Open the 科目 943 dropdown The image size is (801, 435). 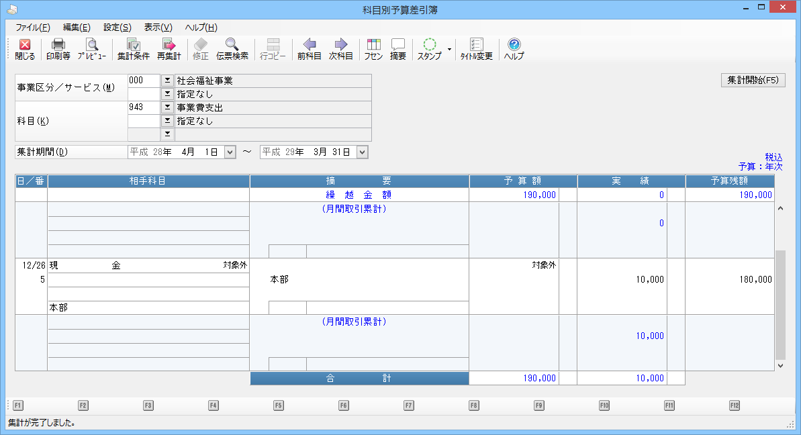(x=167, y=107)
